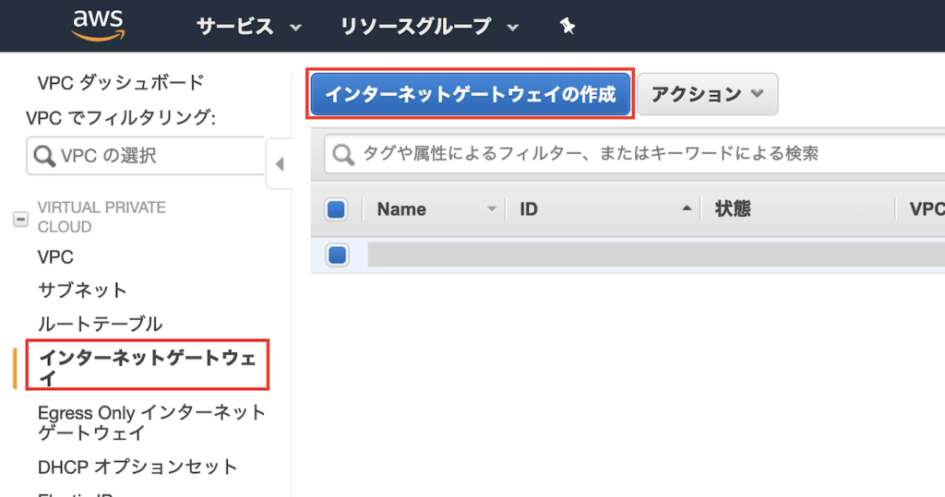Screen dimensions: 945x497
Task: Click インターネットゲートウェイの作成 button
Action: coord(470,94)
